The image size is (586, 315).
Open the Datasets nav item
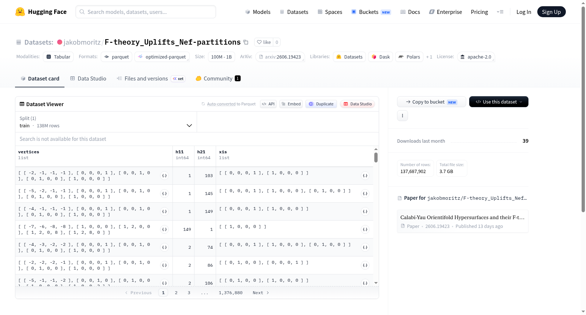pos(294,12)
